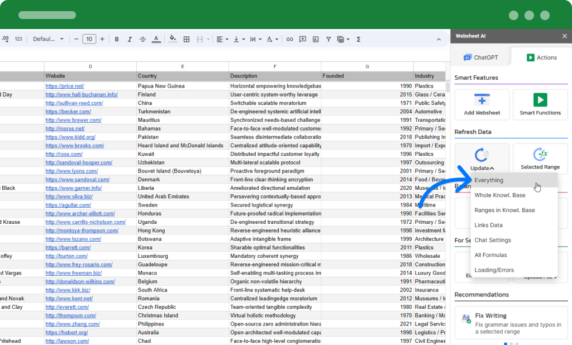
Task: Select Everything from the Update menu
Action: pos(489,180)
